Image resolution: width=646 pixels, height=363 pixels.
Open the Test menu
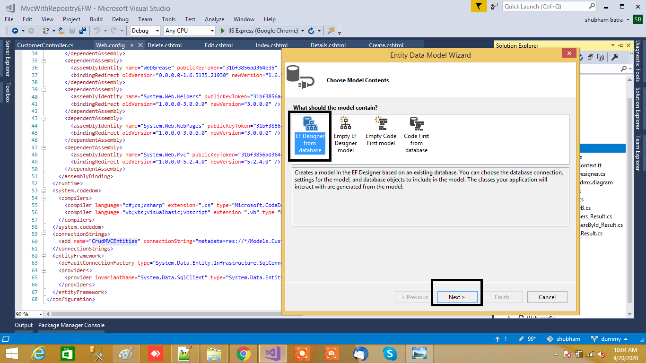click(x=190, y=19)
